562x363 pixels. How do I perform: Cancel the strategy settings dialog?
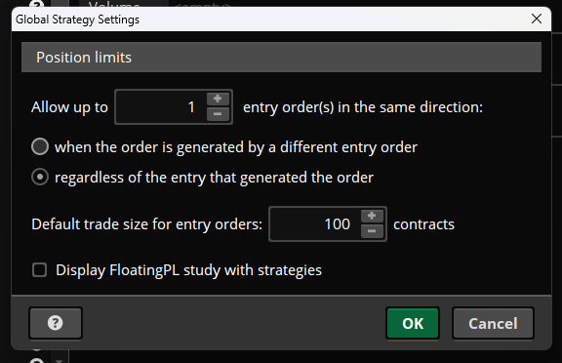click(x=493, y=323)
